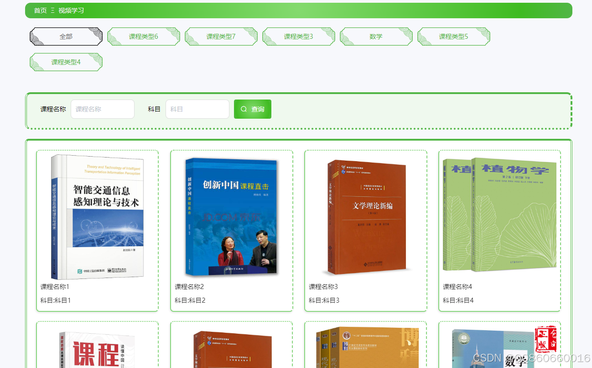This screenshot has width=592, height=368.
Task: Click the 课程名称 field label
Action: 53,109
